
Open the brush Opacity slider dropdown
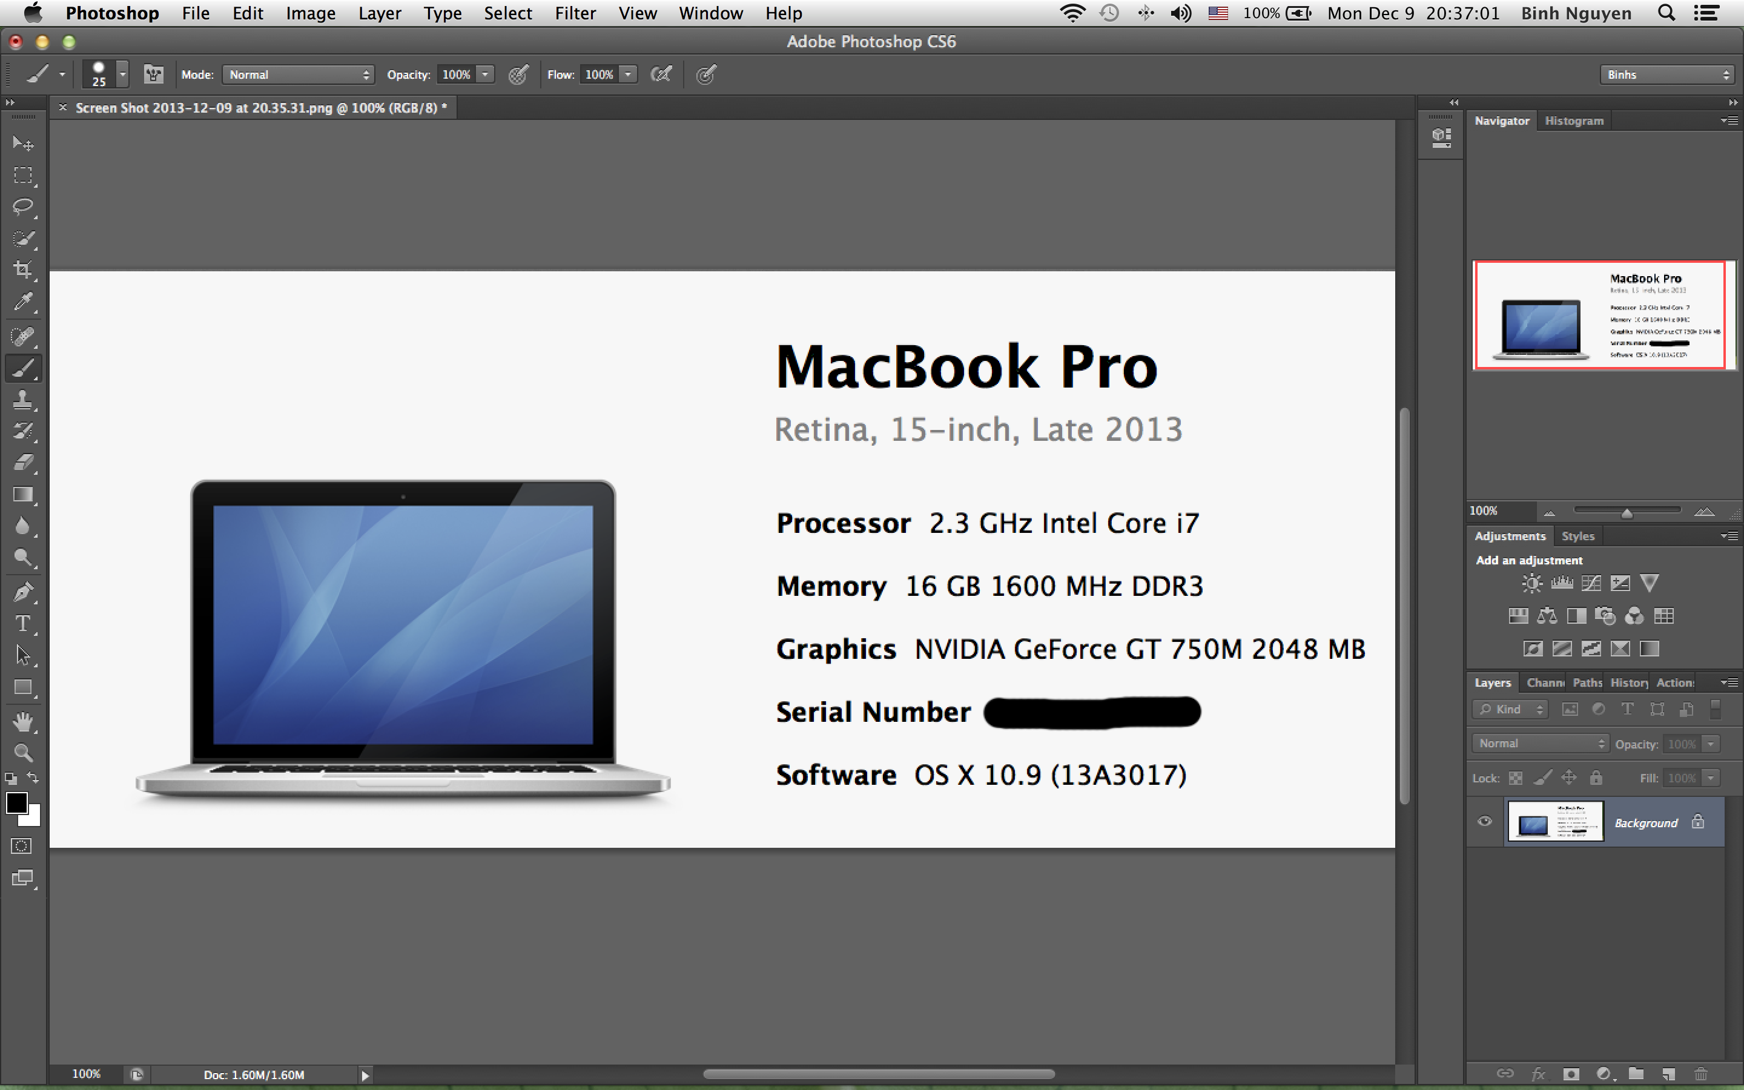tap(485, 74)
